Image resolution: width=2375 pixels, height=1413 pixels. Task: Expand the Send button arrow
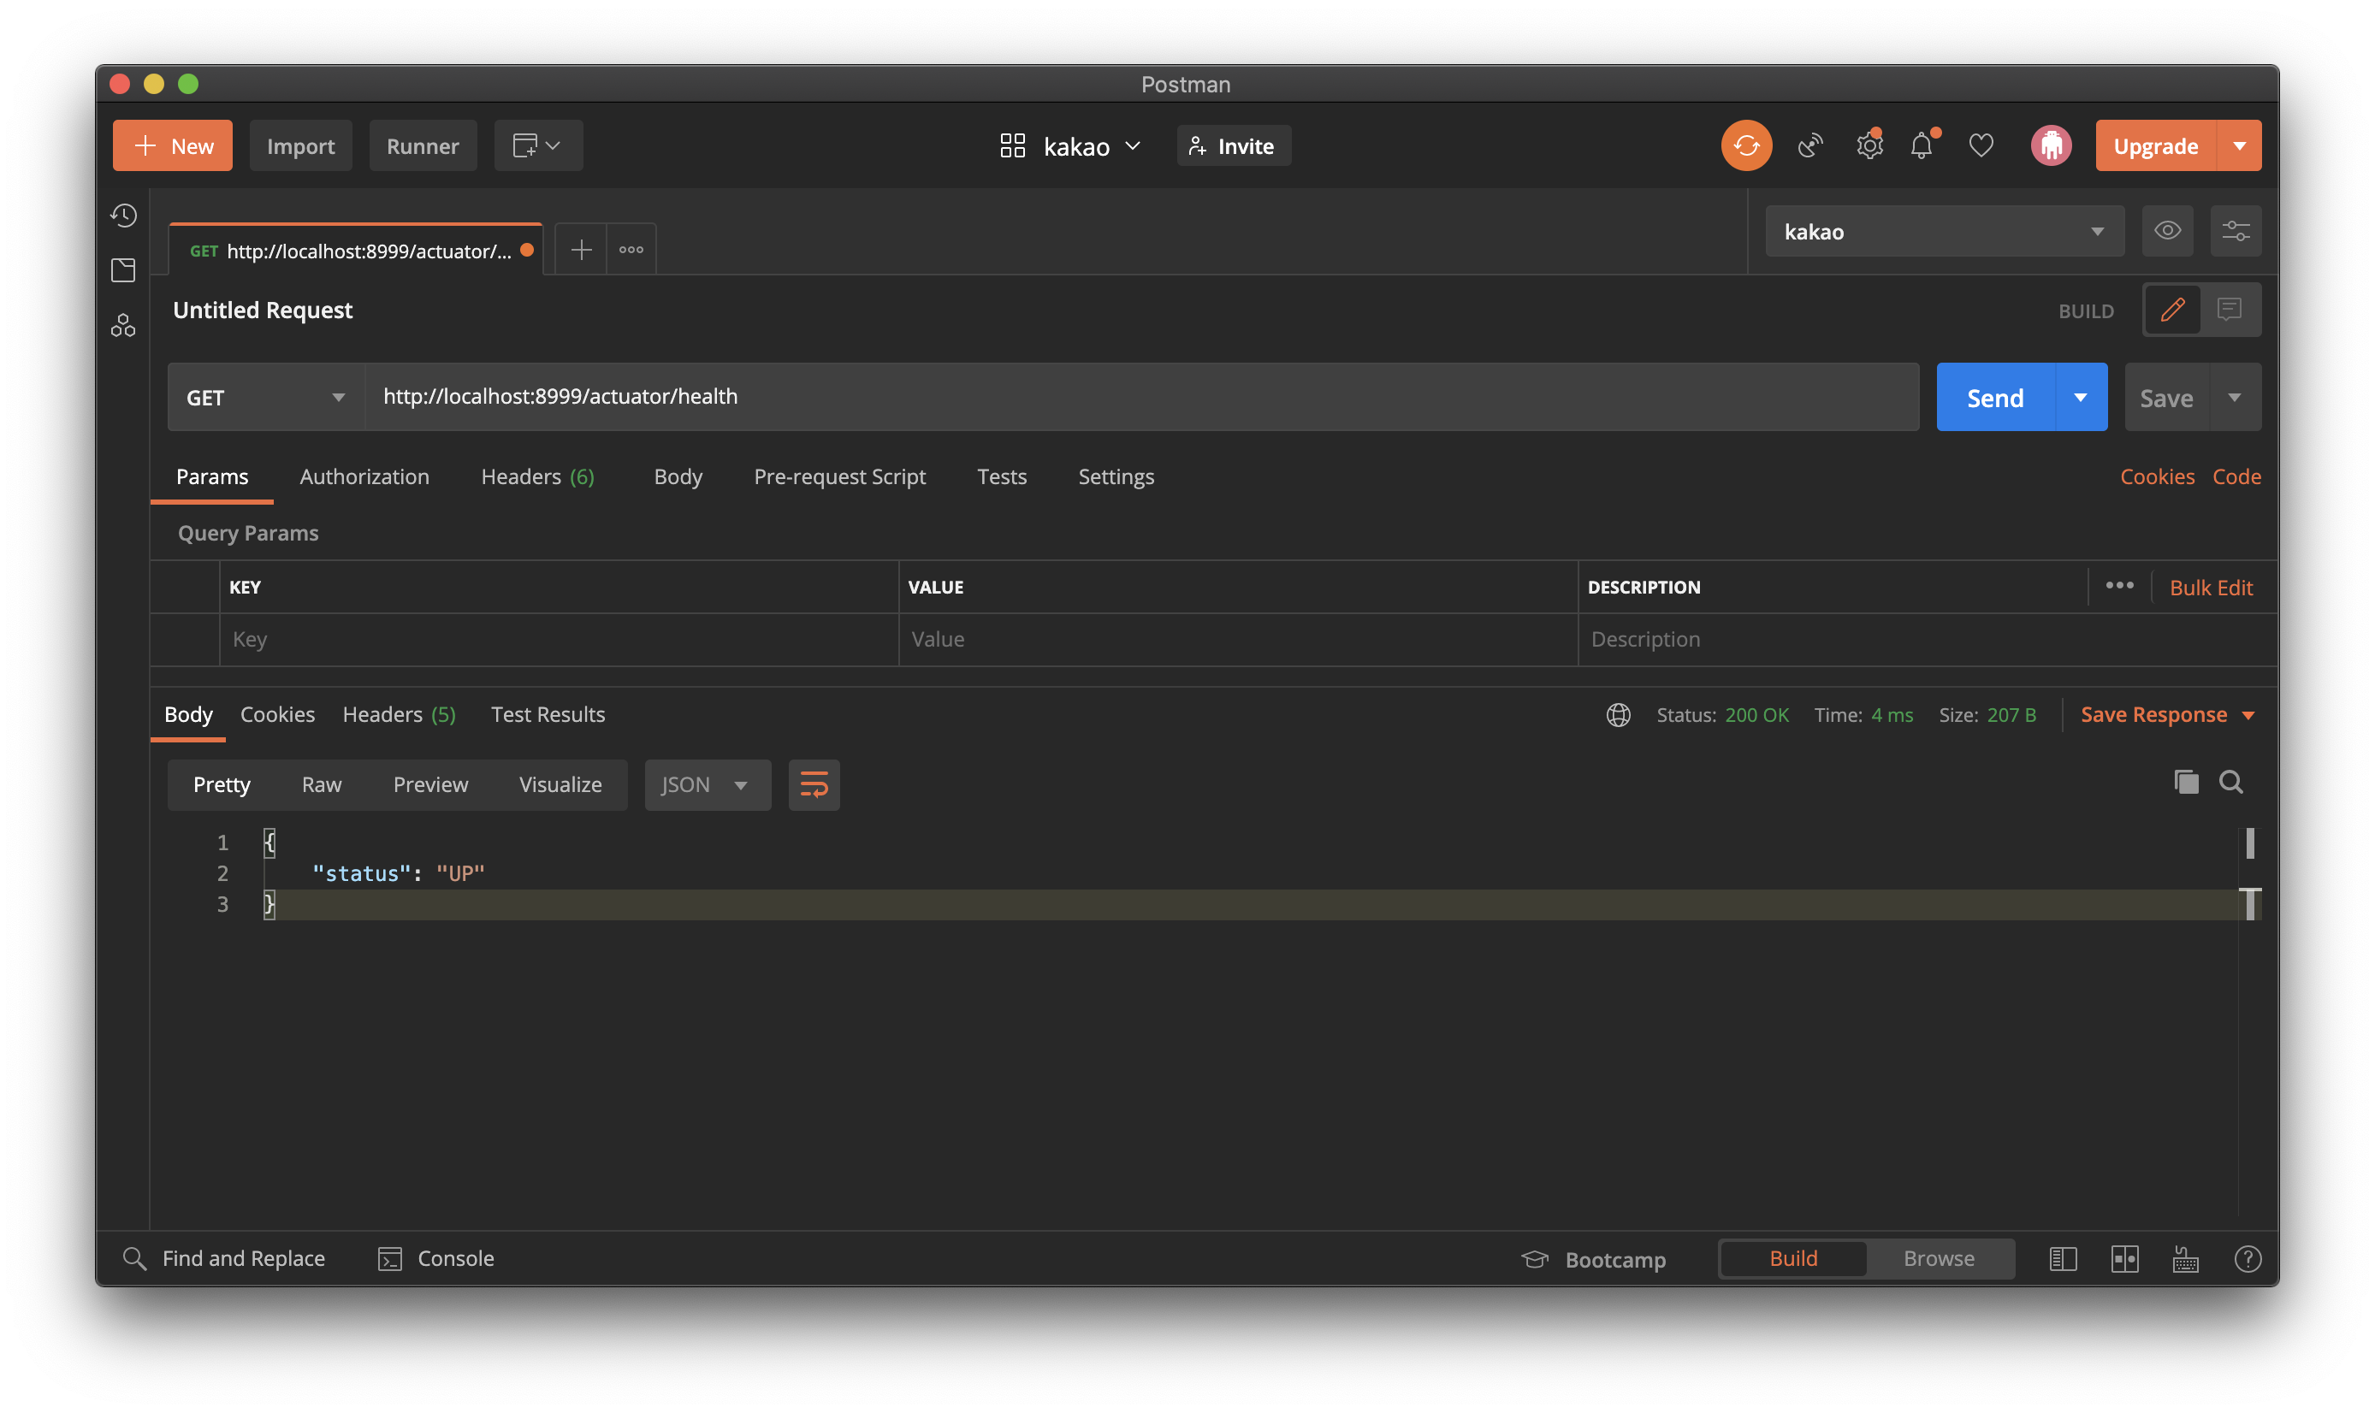tap(2081, 397)
